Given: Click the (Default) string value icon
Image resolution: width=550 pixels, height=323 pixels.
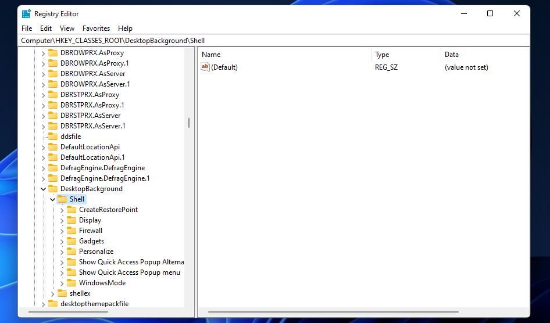Looking at the screenshot, I should (205, 67).
